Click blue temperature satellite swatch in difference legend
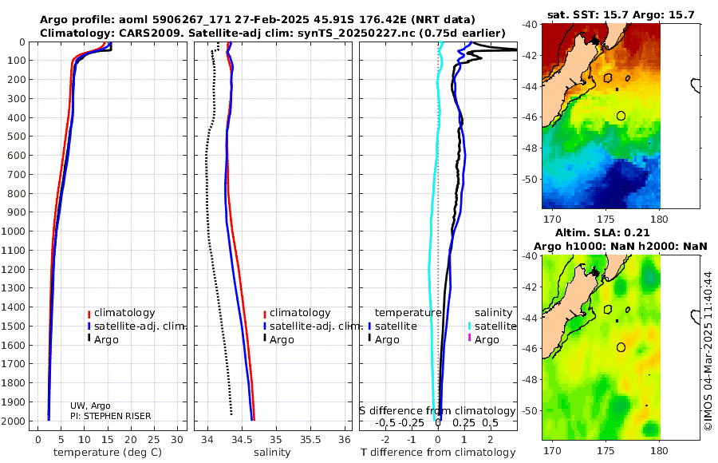This screenshot has width=718, height=463. coord(369,326)
